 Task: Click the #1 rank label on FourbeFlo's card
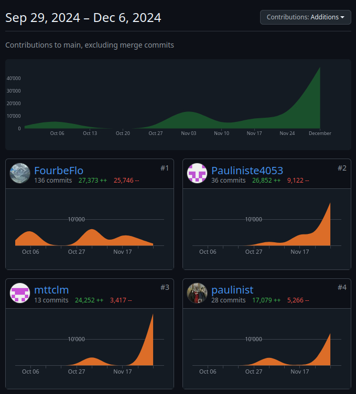[165, 168]
